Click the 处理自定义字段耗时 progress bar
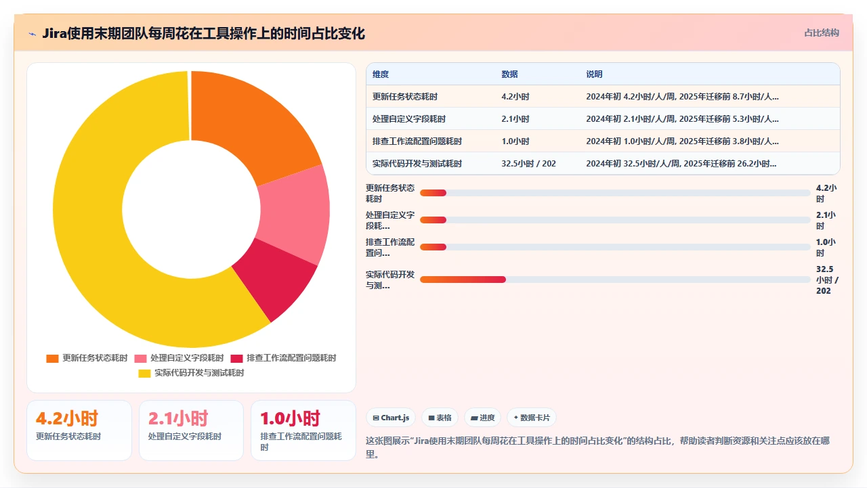The height and width of the screenshot is (488, 867). 615,220
